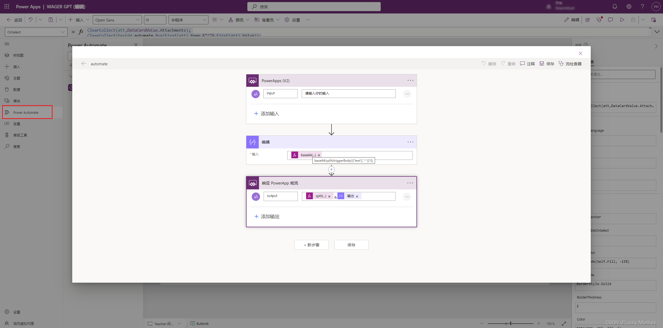
Task: Click the Button6 breadcrumb in status bar
Action: click(200, 323)
